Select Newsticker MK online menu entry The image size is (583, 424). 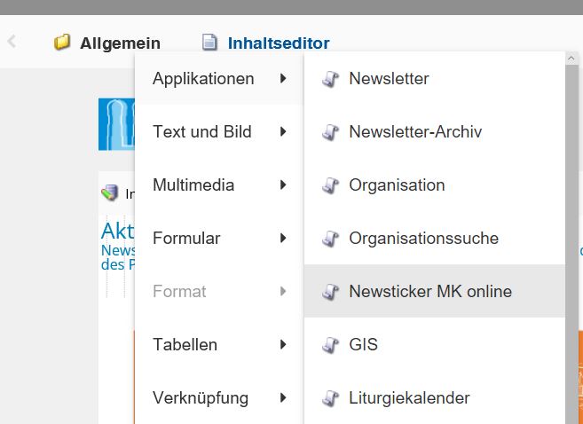coord(430,292)
